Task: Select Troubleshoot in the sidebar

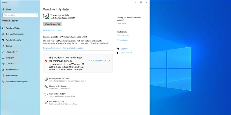Action: (12, 52)
